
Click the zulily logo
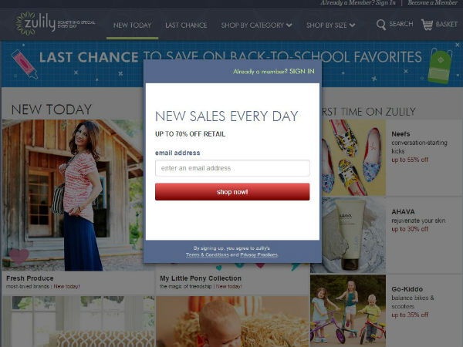point(35,24)
